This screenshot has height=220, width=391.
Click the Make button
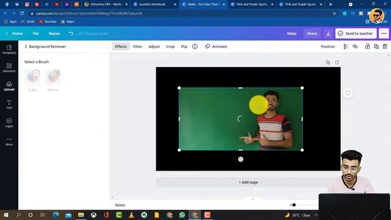click(292, 34)
